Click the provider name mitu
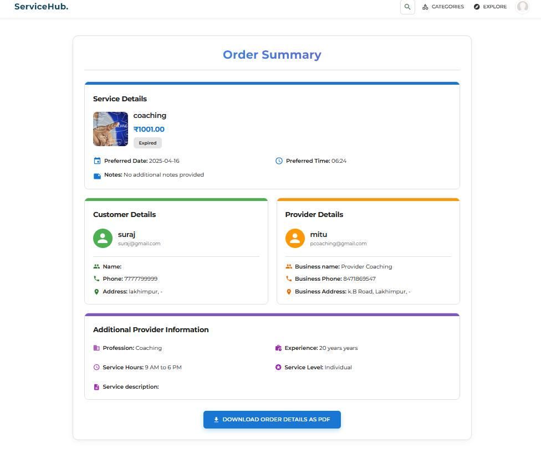This screenshot has height=449, width=541. (x=319, y=234)
